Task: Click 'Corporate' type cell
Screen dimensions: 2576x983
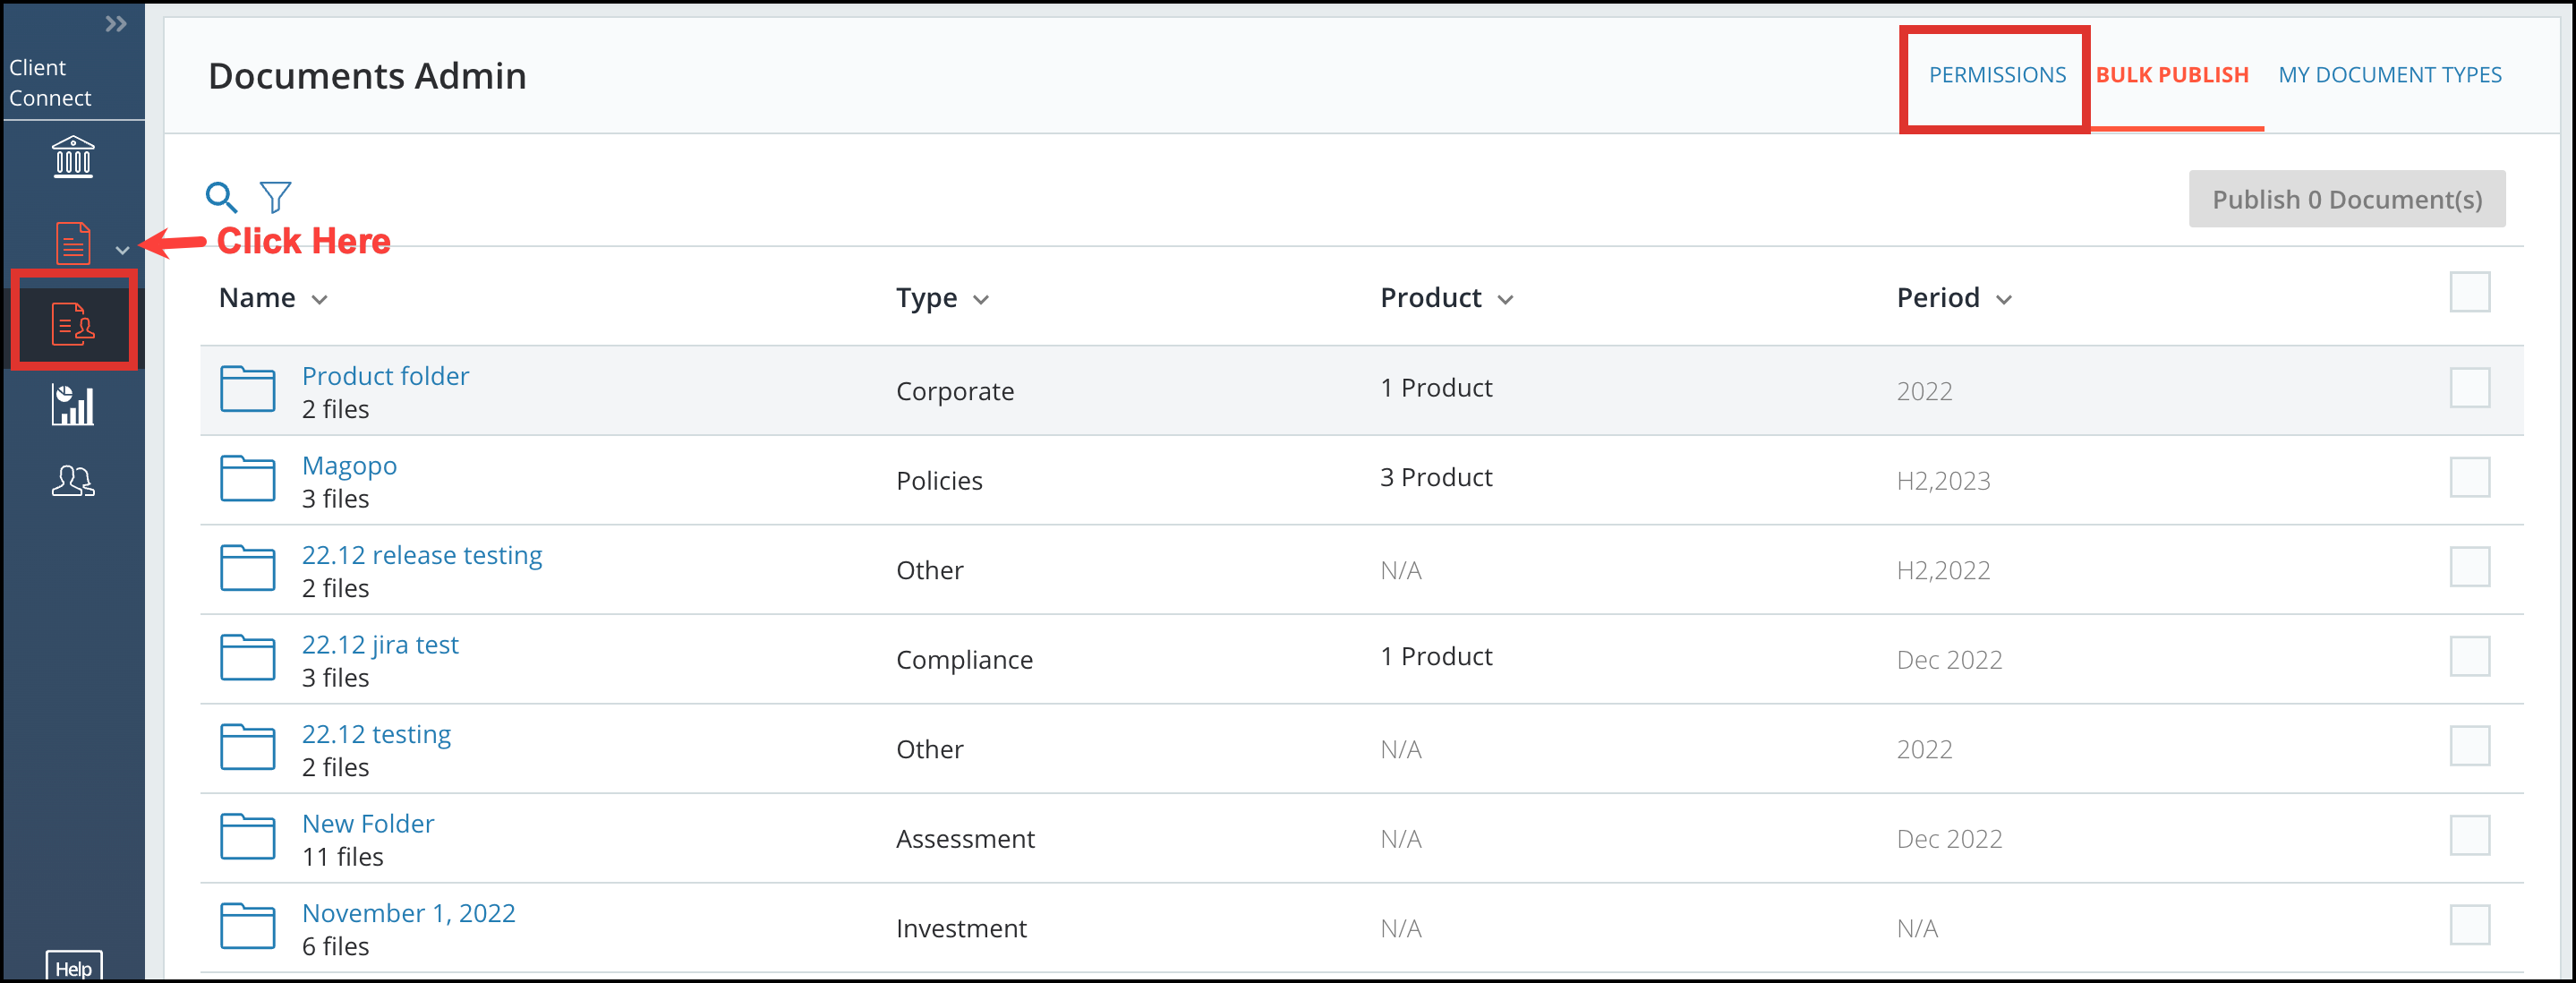Action: tap(955, 391)
